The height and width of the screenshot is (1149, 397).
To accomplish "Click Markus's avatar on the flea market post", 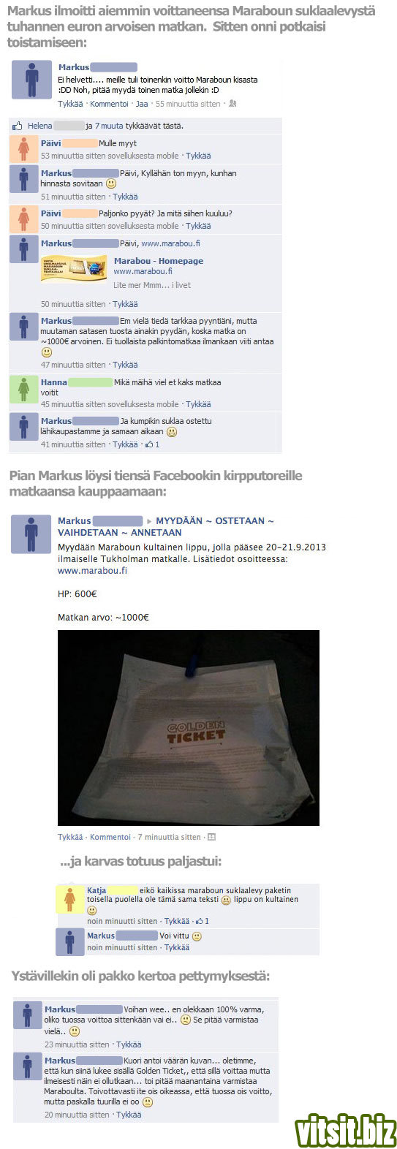I will pos(31,534).
